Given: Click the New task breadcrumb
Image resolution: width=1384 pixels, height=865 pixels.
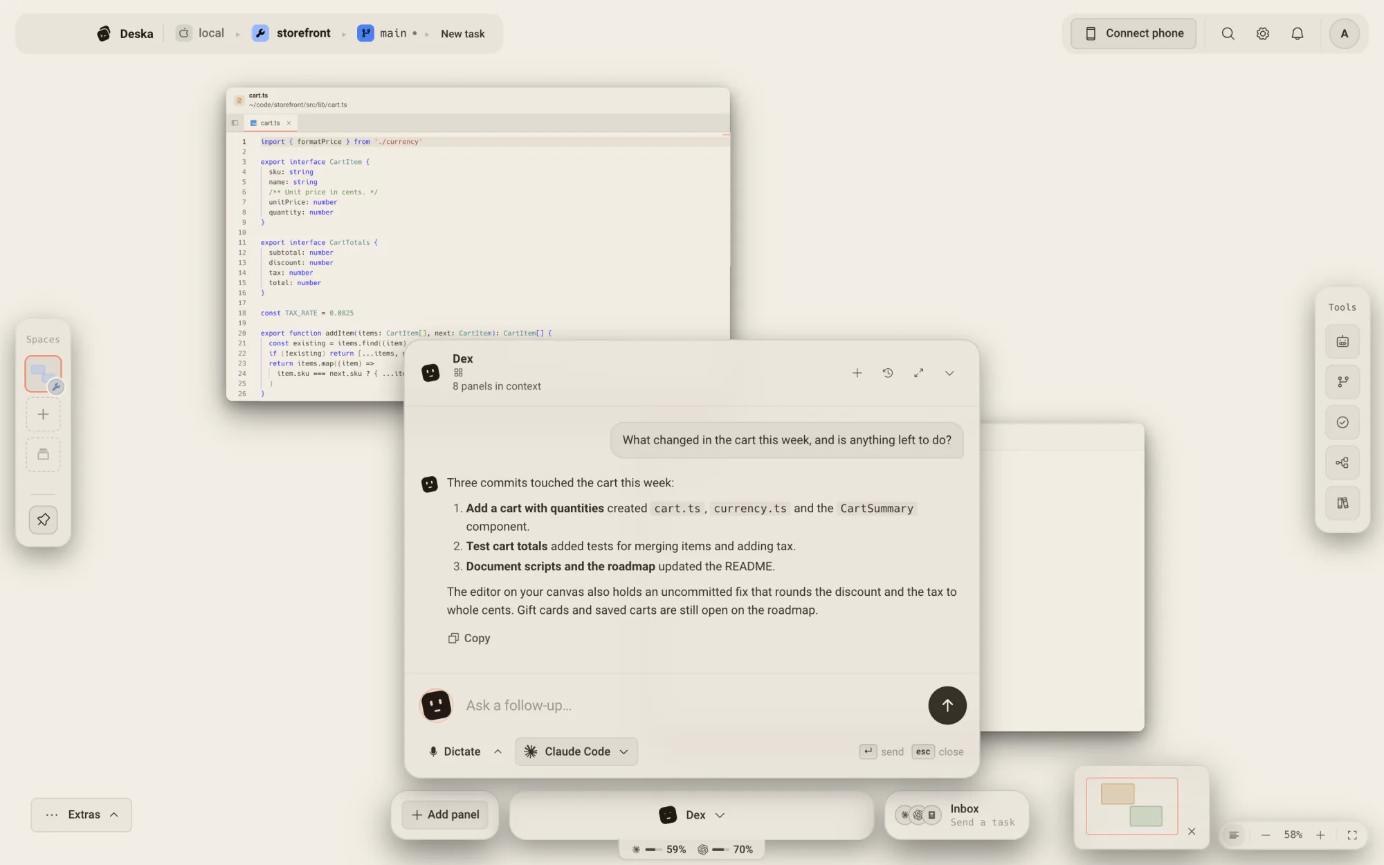Looking at the screenshot, I should [463, 33].
